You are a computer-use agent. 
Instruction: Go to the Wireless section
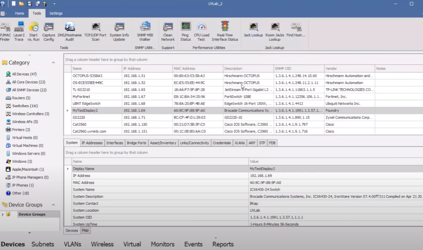(x=102, y=244)
